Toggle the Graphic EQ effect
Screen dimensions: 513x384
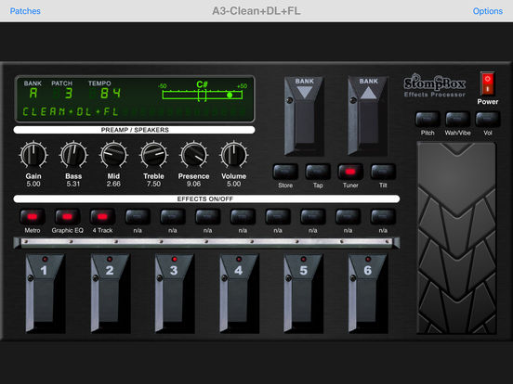click(67, 216)
